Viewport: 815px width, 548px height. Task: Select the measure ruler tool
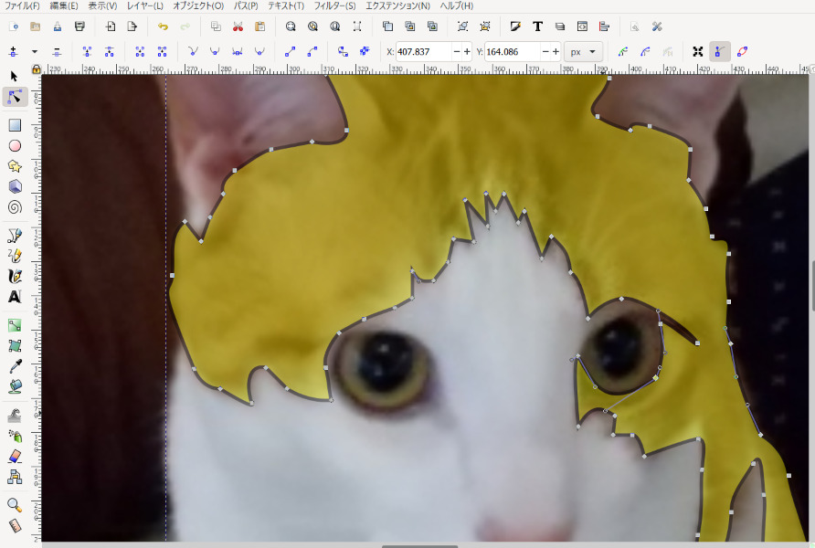[15, 526]
